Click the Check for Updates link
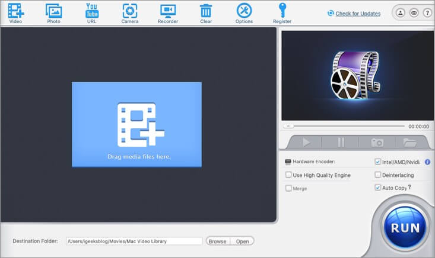435x258 pixels. pyautogui.click(x=358, y=13)
